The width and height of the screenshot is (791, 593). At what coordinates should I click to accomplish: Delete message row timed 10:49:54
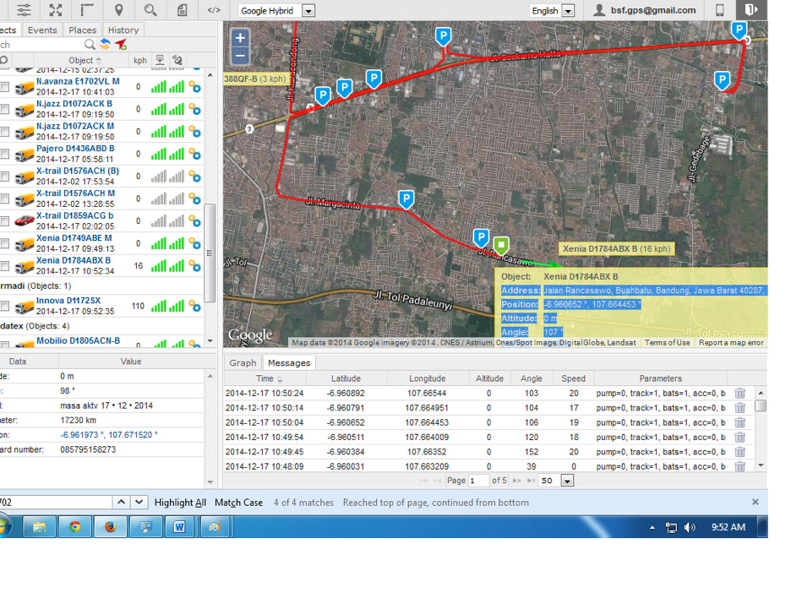coord(739,437)
